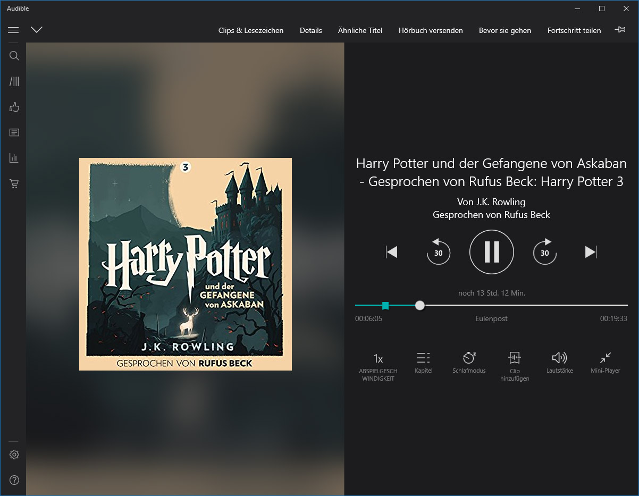
Task: Open the search page from the sidebar
Action: coord(14,56)
